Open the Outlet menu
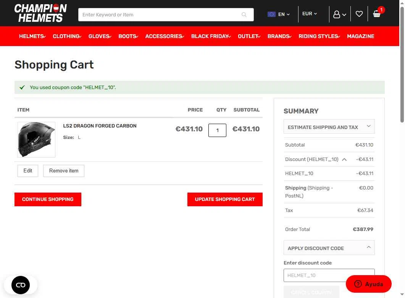Image resolution: width=405 pixels, height=298 pixels. [x=249, y=36]
